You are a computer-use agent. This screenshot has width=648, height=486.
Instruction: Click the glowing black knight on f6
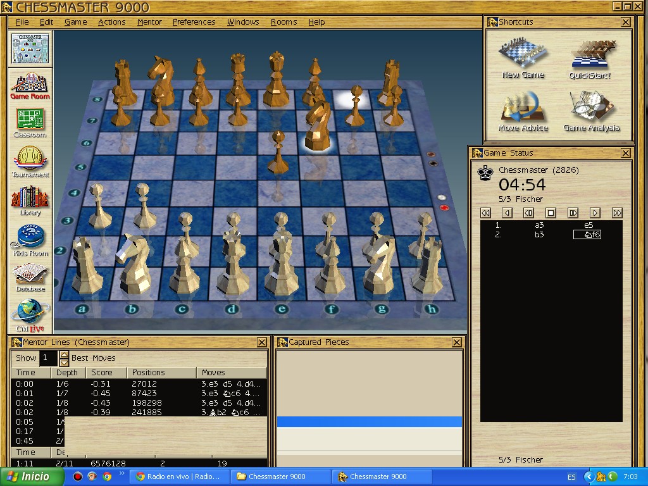318,125
